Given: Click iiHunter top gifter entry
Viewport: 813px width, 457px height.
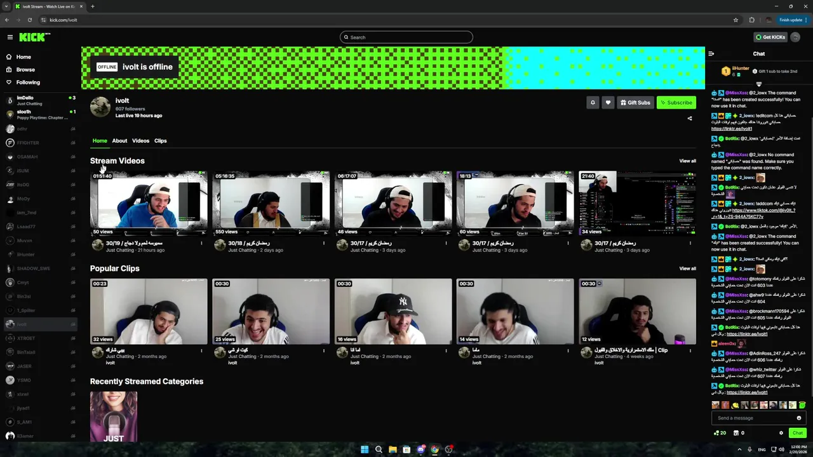Looking at the screenshot, I should pyautogui.click(x=736, y=71).
